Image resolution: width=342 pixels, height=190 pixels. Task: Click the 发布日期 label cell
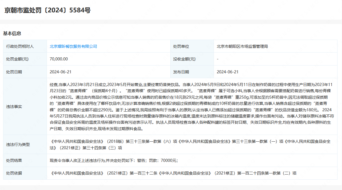pyautogui.click(x=192, y=72)
